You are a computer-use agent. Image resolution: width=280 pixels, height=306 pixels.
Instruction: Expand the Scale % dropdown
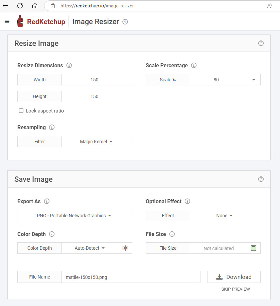coord(225,80)
